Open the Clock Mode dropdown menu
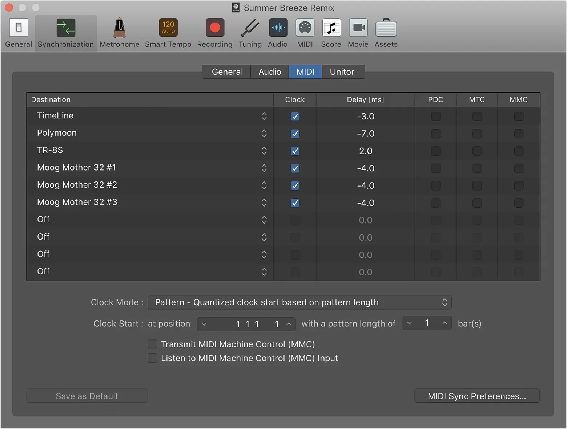This screenshot has width=567, height=429. coord(299,302)
